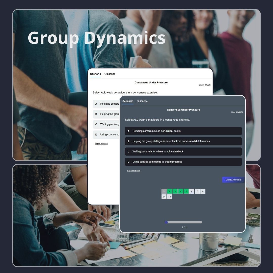273x273 pixels.
Task: Go to question 8 in navigator
Action: coord(203,191)
